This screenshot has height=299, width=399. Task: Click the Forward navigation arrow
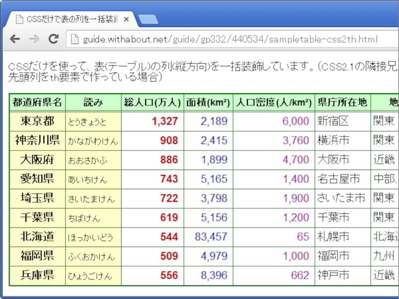tap(33, 37)
